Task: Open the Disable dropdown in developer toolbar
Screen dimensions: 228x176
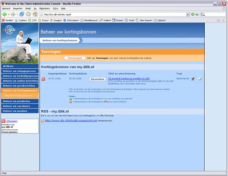Action: [9, 20]
